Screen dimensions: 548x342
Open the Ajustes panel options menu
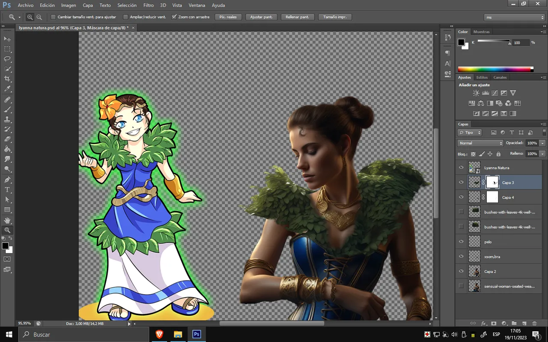pos(543,77)
